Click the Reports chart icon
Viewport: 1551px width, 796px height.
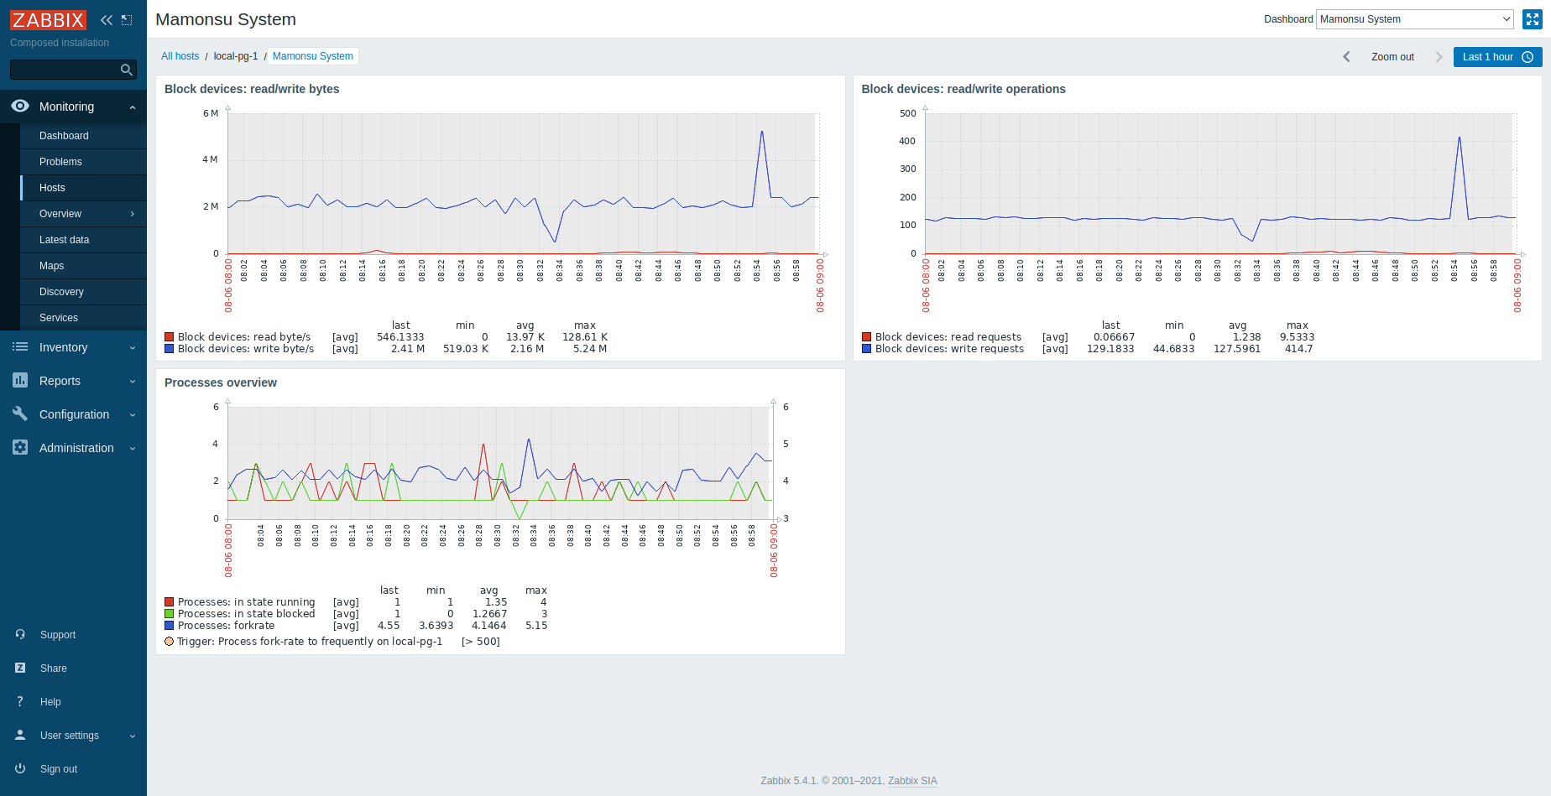pos(20,380)
